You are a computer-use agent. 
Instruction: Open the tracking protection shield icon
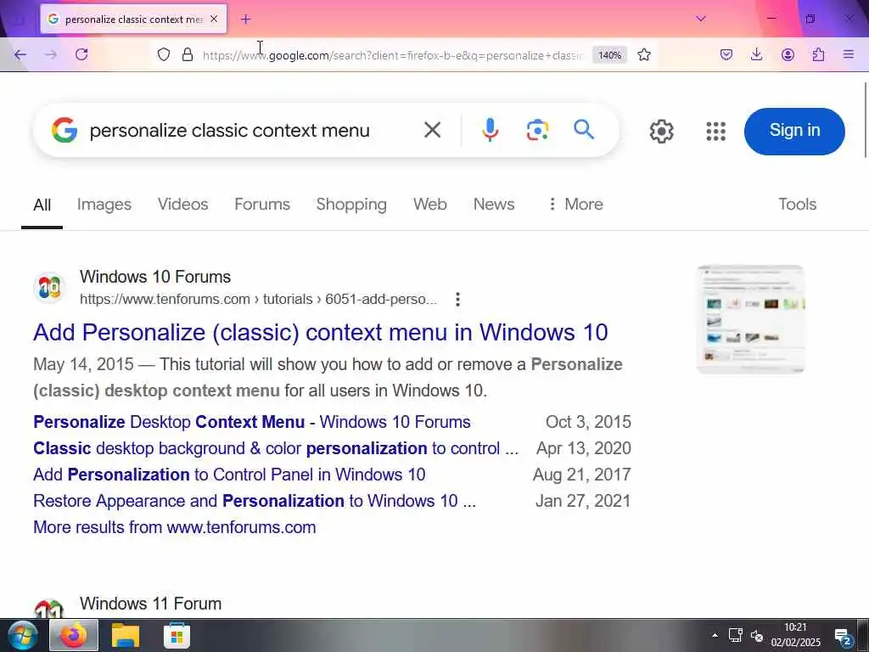(x=164, y=54)
